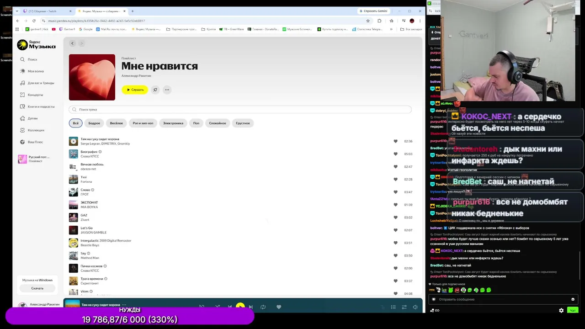Click the green Чат button
This screenshot has height=329, width=585.
(x=572, y=310)
